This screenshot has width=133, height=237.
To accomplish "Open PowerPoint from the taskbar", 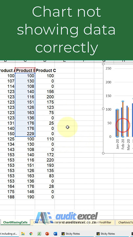I will [47, 234].
